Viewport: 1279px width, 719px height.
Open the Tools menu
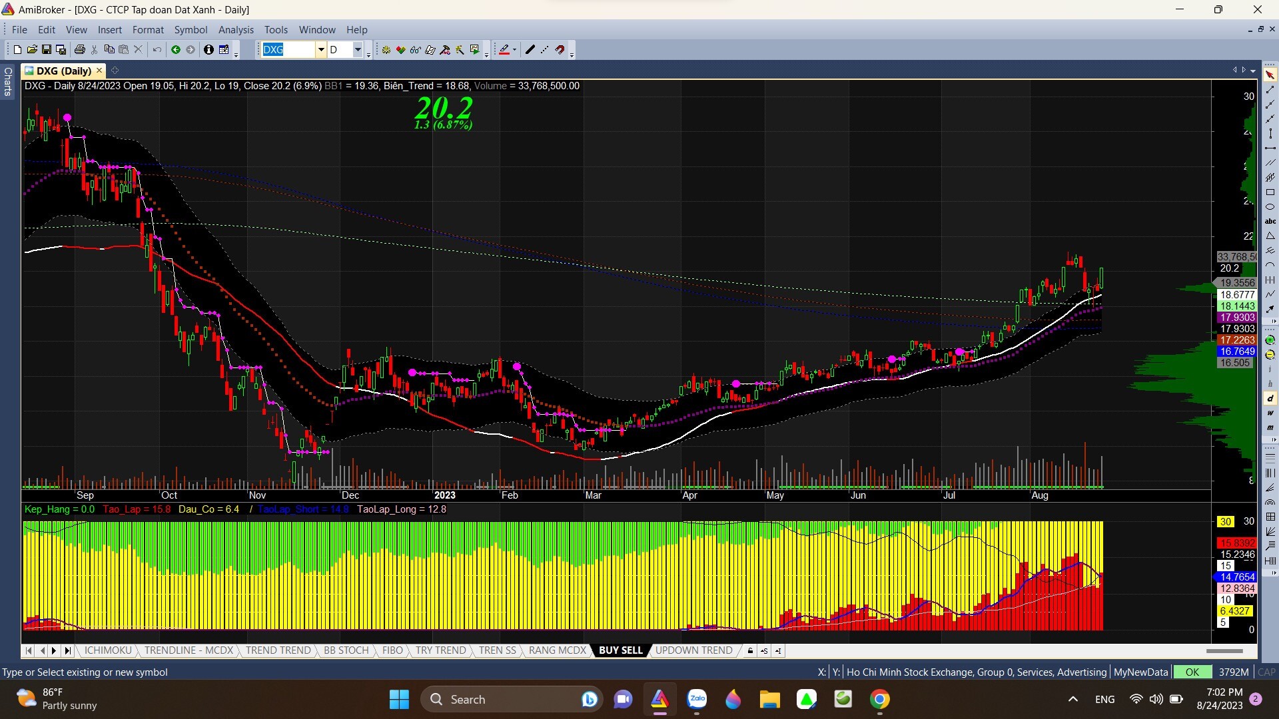coord(276,29)
